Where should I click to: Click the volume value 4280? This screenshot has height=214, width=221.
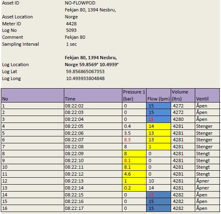point(183,119)
